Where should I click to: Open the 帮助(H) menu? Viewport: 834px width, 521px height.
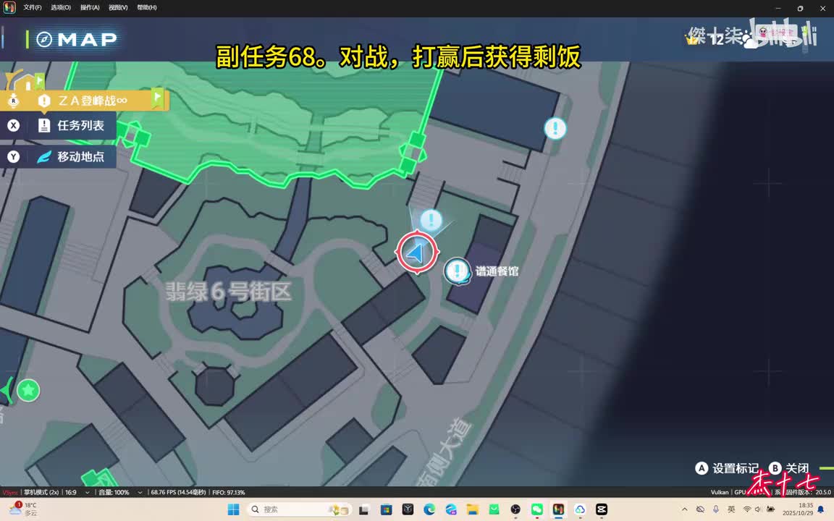tap(147, 7)
